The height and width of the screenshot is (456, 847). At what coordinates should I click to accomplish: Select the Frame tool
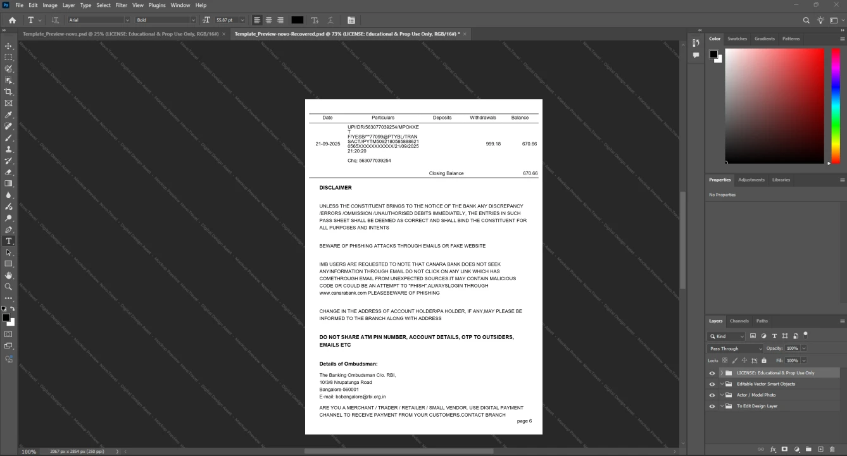tap(8, 103)
